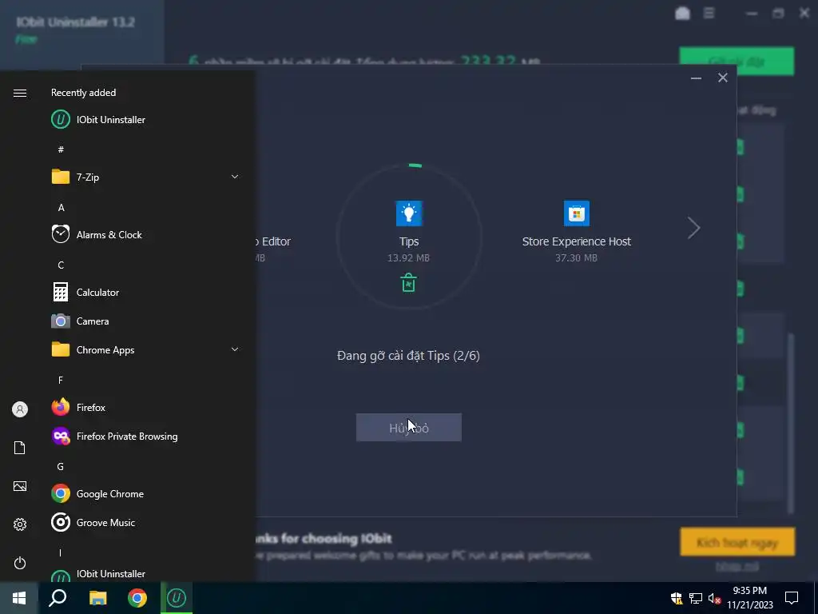Open the 7-Zip folder entry

[x=146, y=177]
